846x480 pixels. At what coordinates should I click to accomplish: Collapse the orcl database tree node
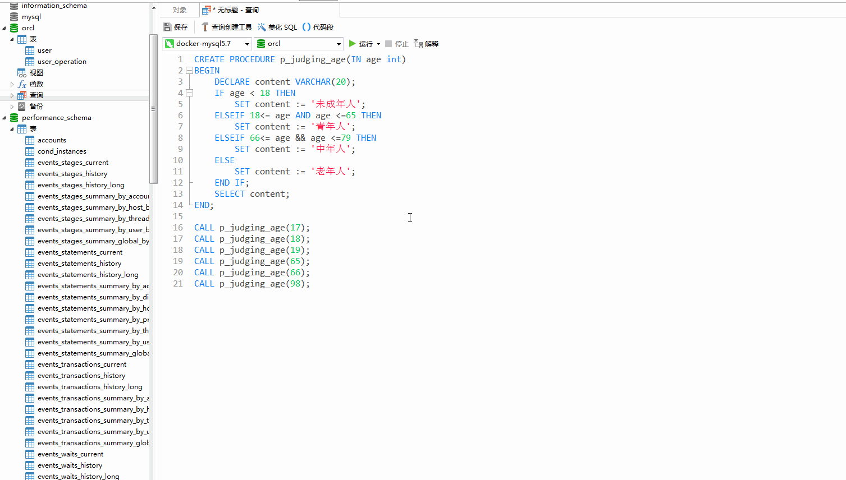tap(4, 28)
